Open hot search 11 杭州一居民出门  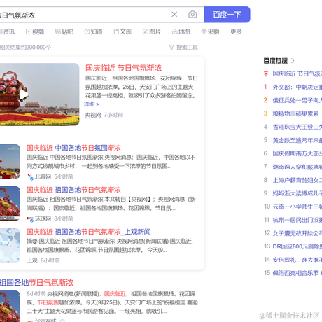point(297,220)
